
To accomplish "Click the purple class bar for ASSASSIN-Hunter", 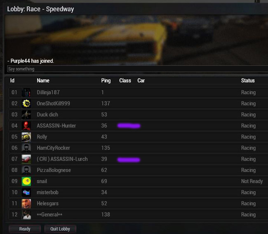I will tap(129, 126).
